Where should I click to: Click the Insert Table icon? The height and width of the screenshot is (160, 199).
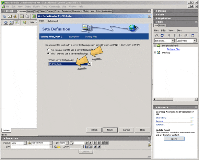22,16
